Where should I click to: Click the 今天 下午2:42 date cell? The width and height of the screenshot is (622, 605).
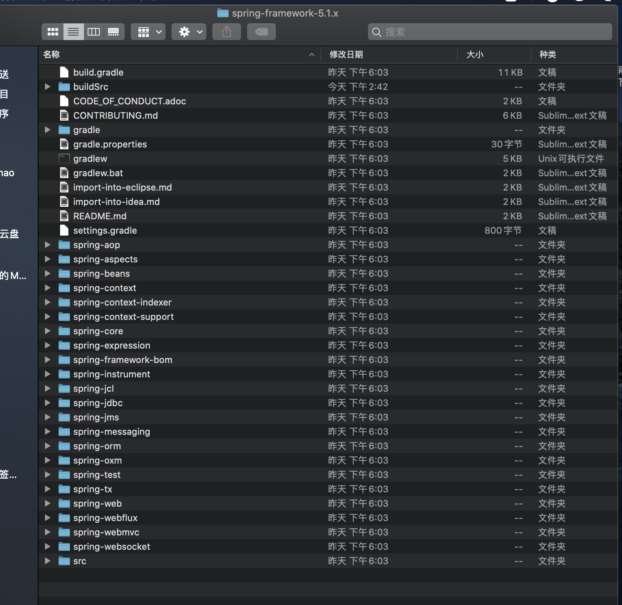(x=358, y=87)
